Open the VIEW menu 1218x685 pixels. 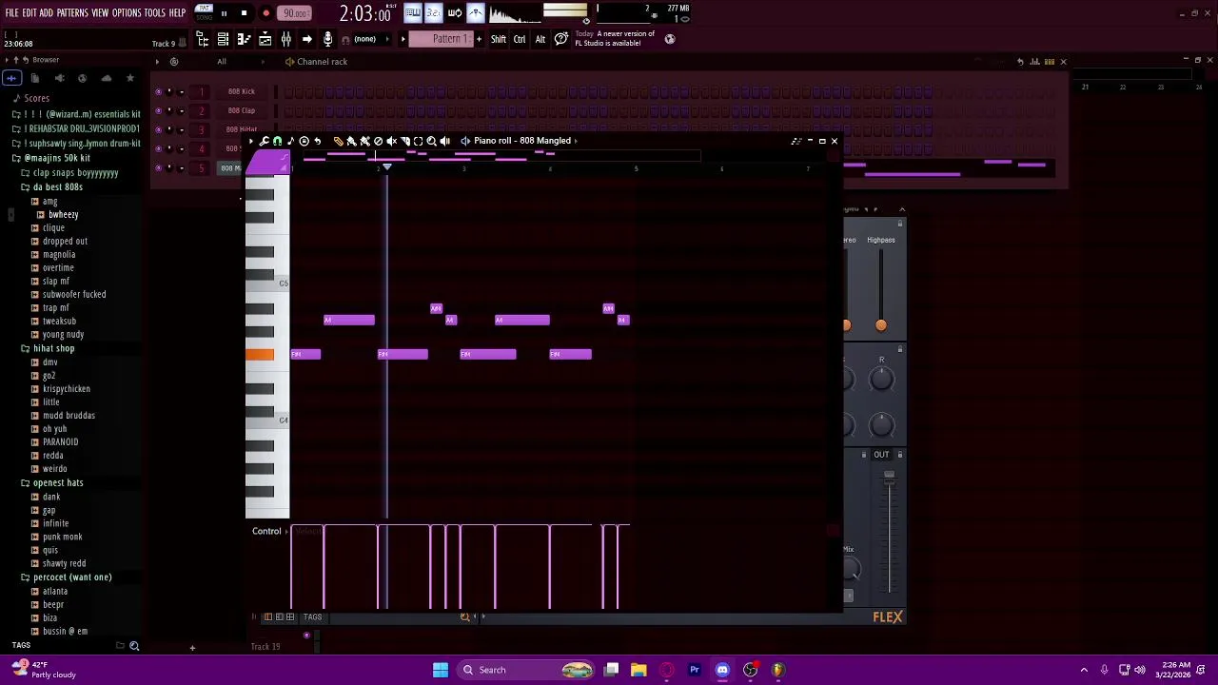100,13
